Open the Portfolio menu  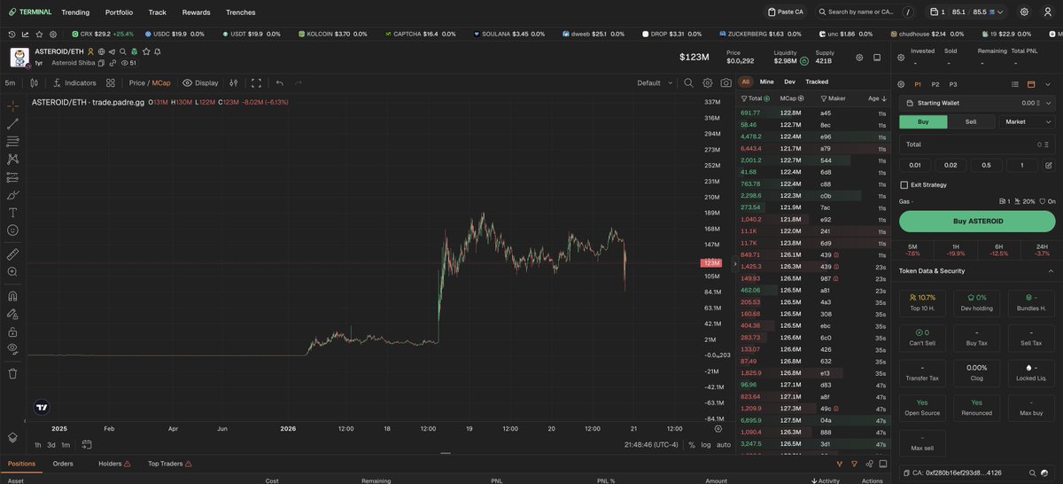coord(119,12)
